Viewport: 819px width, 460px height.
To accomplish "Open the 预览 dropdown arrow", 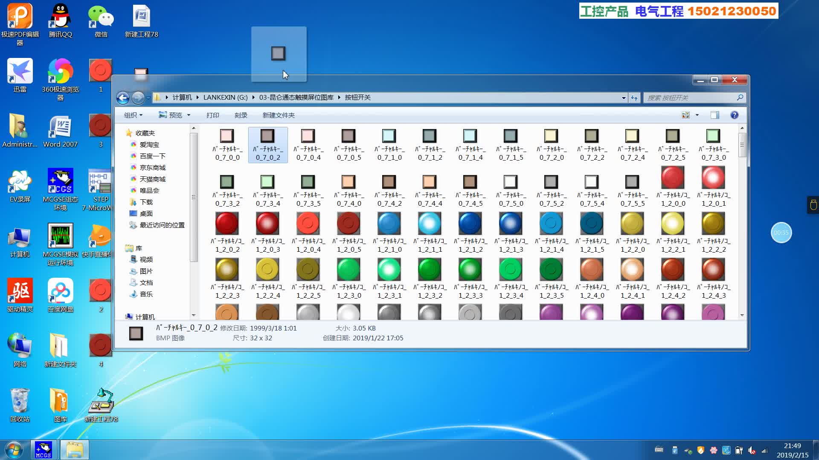I will pyautogui.click(x=189, y=115).
